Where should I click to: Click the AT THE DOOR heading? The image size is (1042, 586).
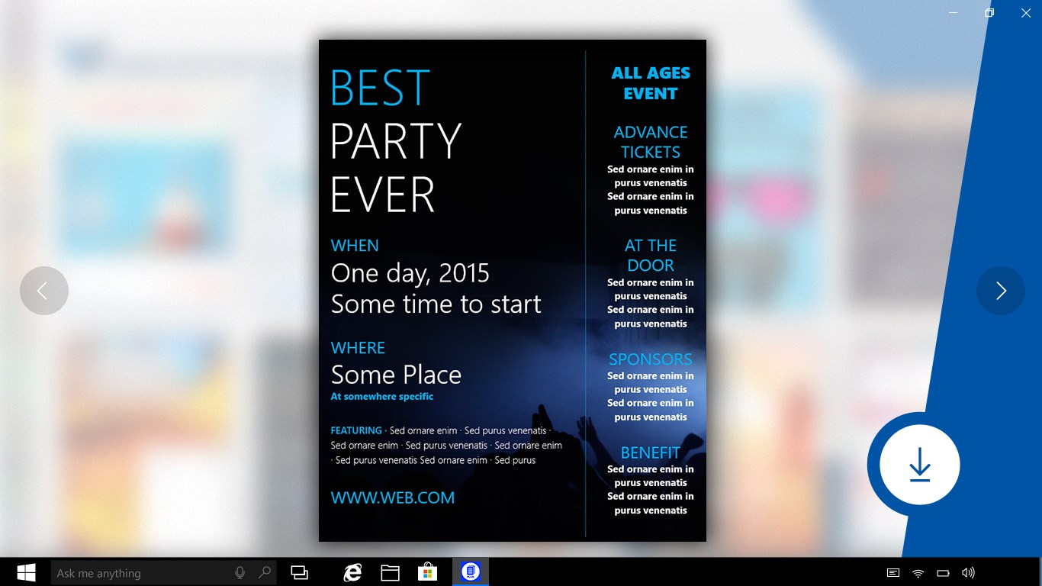coord(651,255)
